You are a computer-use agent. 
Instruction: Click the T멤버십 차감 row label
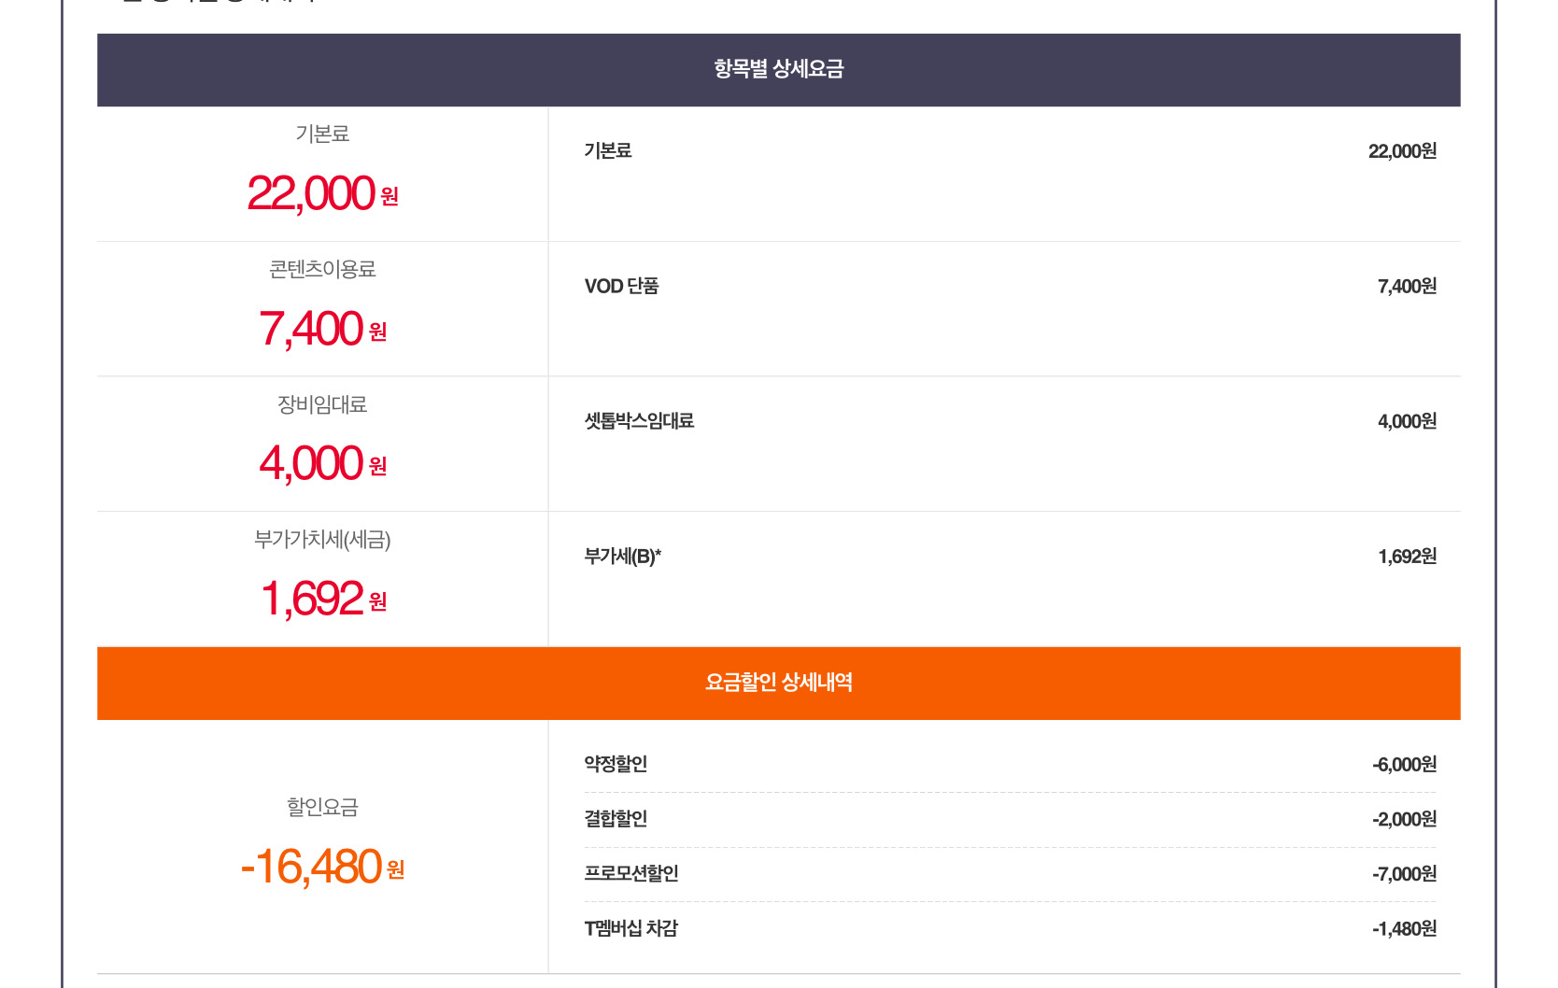(x=631, y=928)
